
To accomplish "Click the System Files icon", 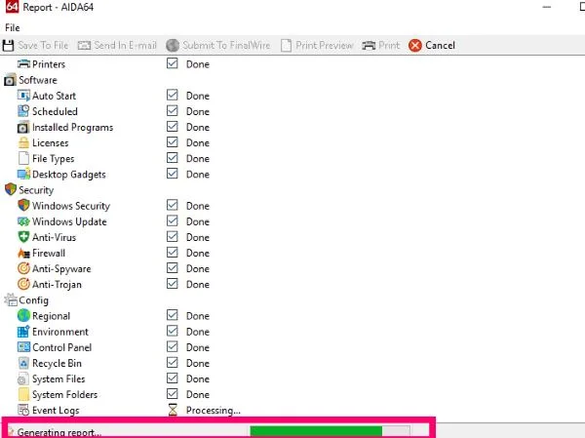I will click(23, 378).
